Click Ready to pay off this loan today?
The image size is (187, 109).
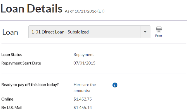30,85
